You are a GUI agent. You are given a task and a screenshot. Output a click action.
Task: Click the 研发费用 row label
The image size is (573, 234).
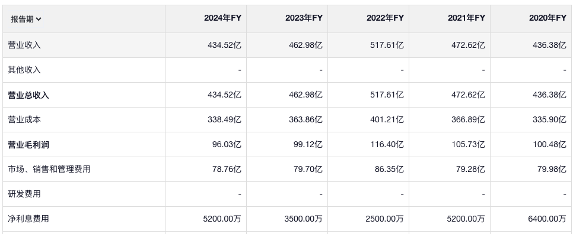[24, 194]
